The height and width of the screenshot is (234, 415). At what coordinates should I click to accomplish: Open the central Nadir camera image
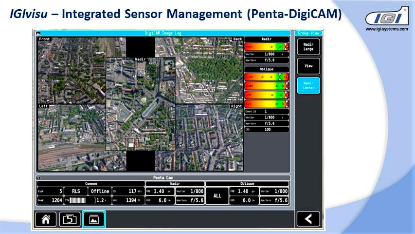(141, 104)
